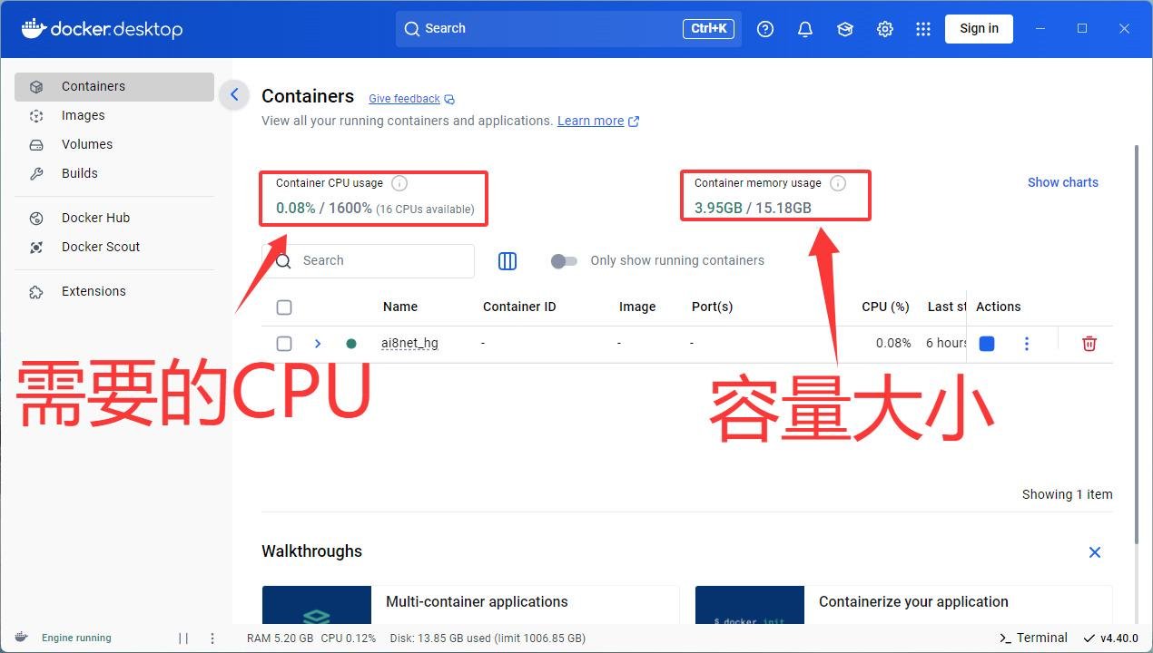Image resolution: width=1153 pixels, height=653 pixels.
Task: Stop the ai8net_hg container
Action: (987, 343)
